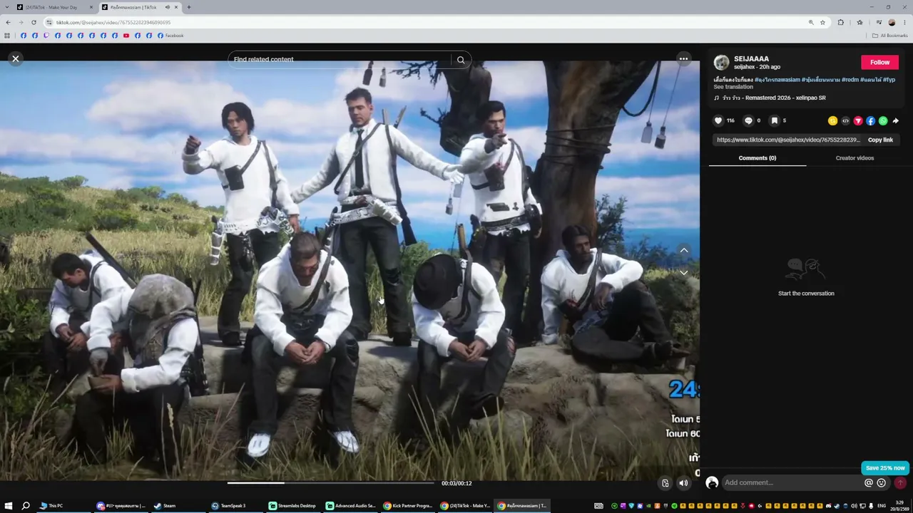The height and width of the screenshot is (513, 913).
Task: Get the embed code via the code icon
Action: pyautogui.click(x=845, y=121)
